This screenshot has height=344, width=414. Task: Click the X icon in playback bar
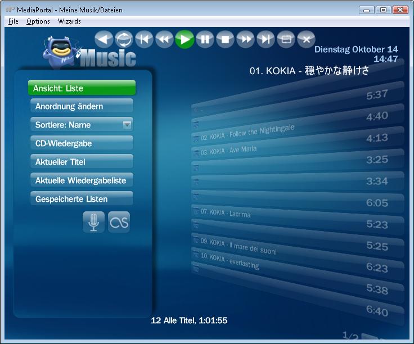pyautogui.click(x=306, y=39)
